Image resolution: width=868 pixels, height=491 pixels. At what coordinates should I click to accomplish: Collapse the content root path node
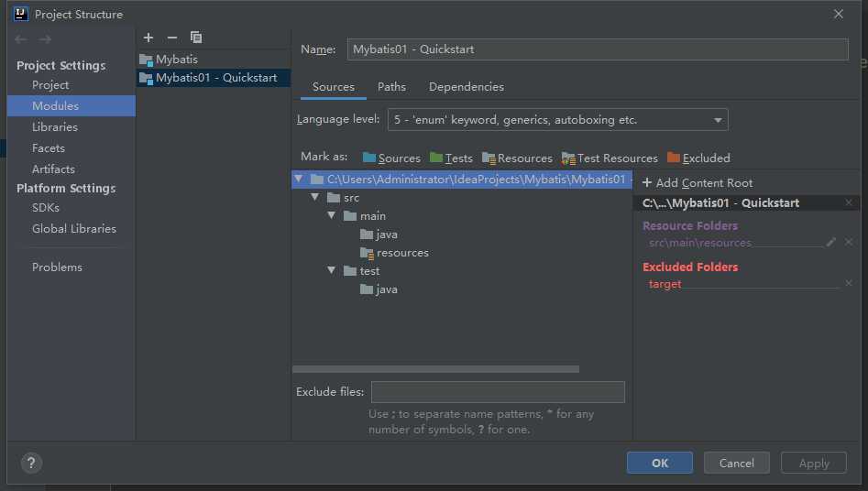pyautogui.click(x=299, y=179)
